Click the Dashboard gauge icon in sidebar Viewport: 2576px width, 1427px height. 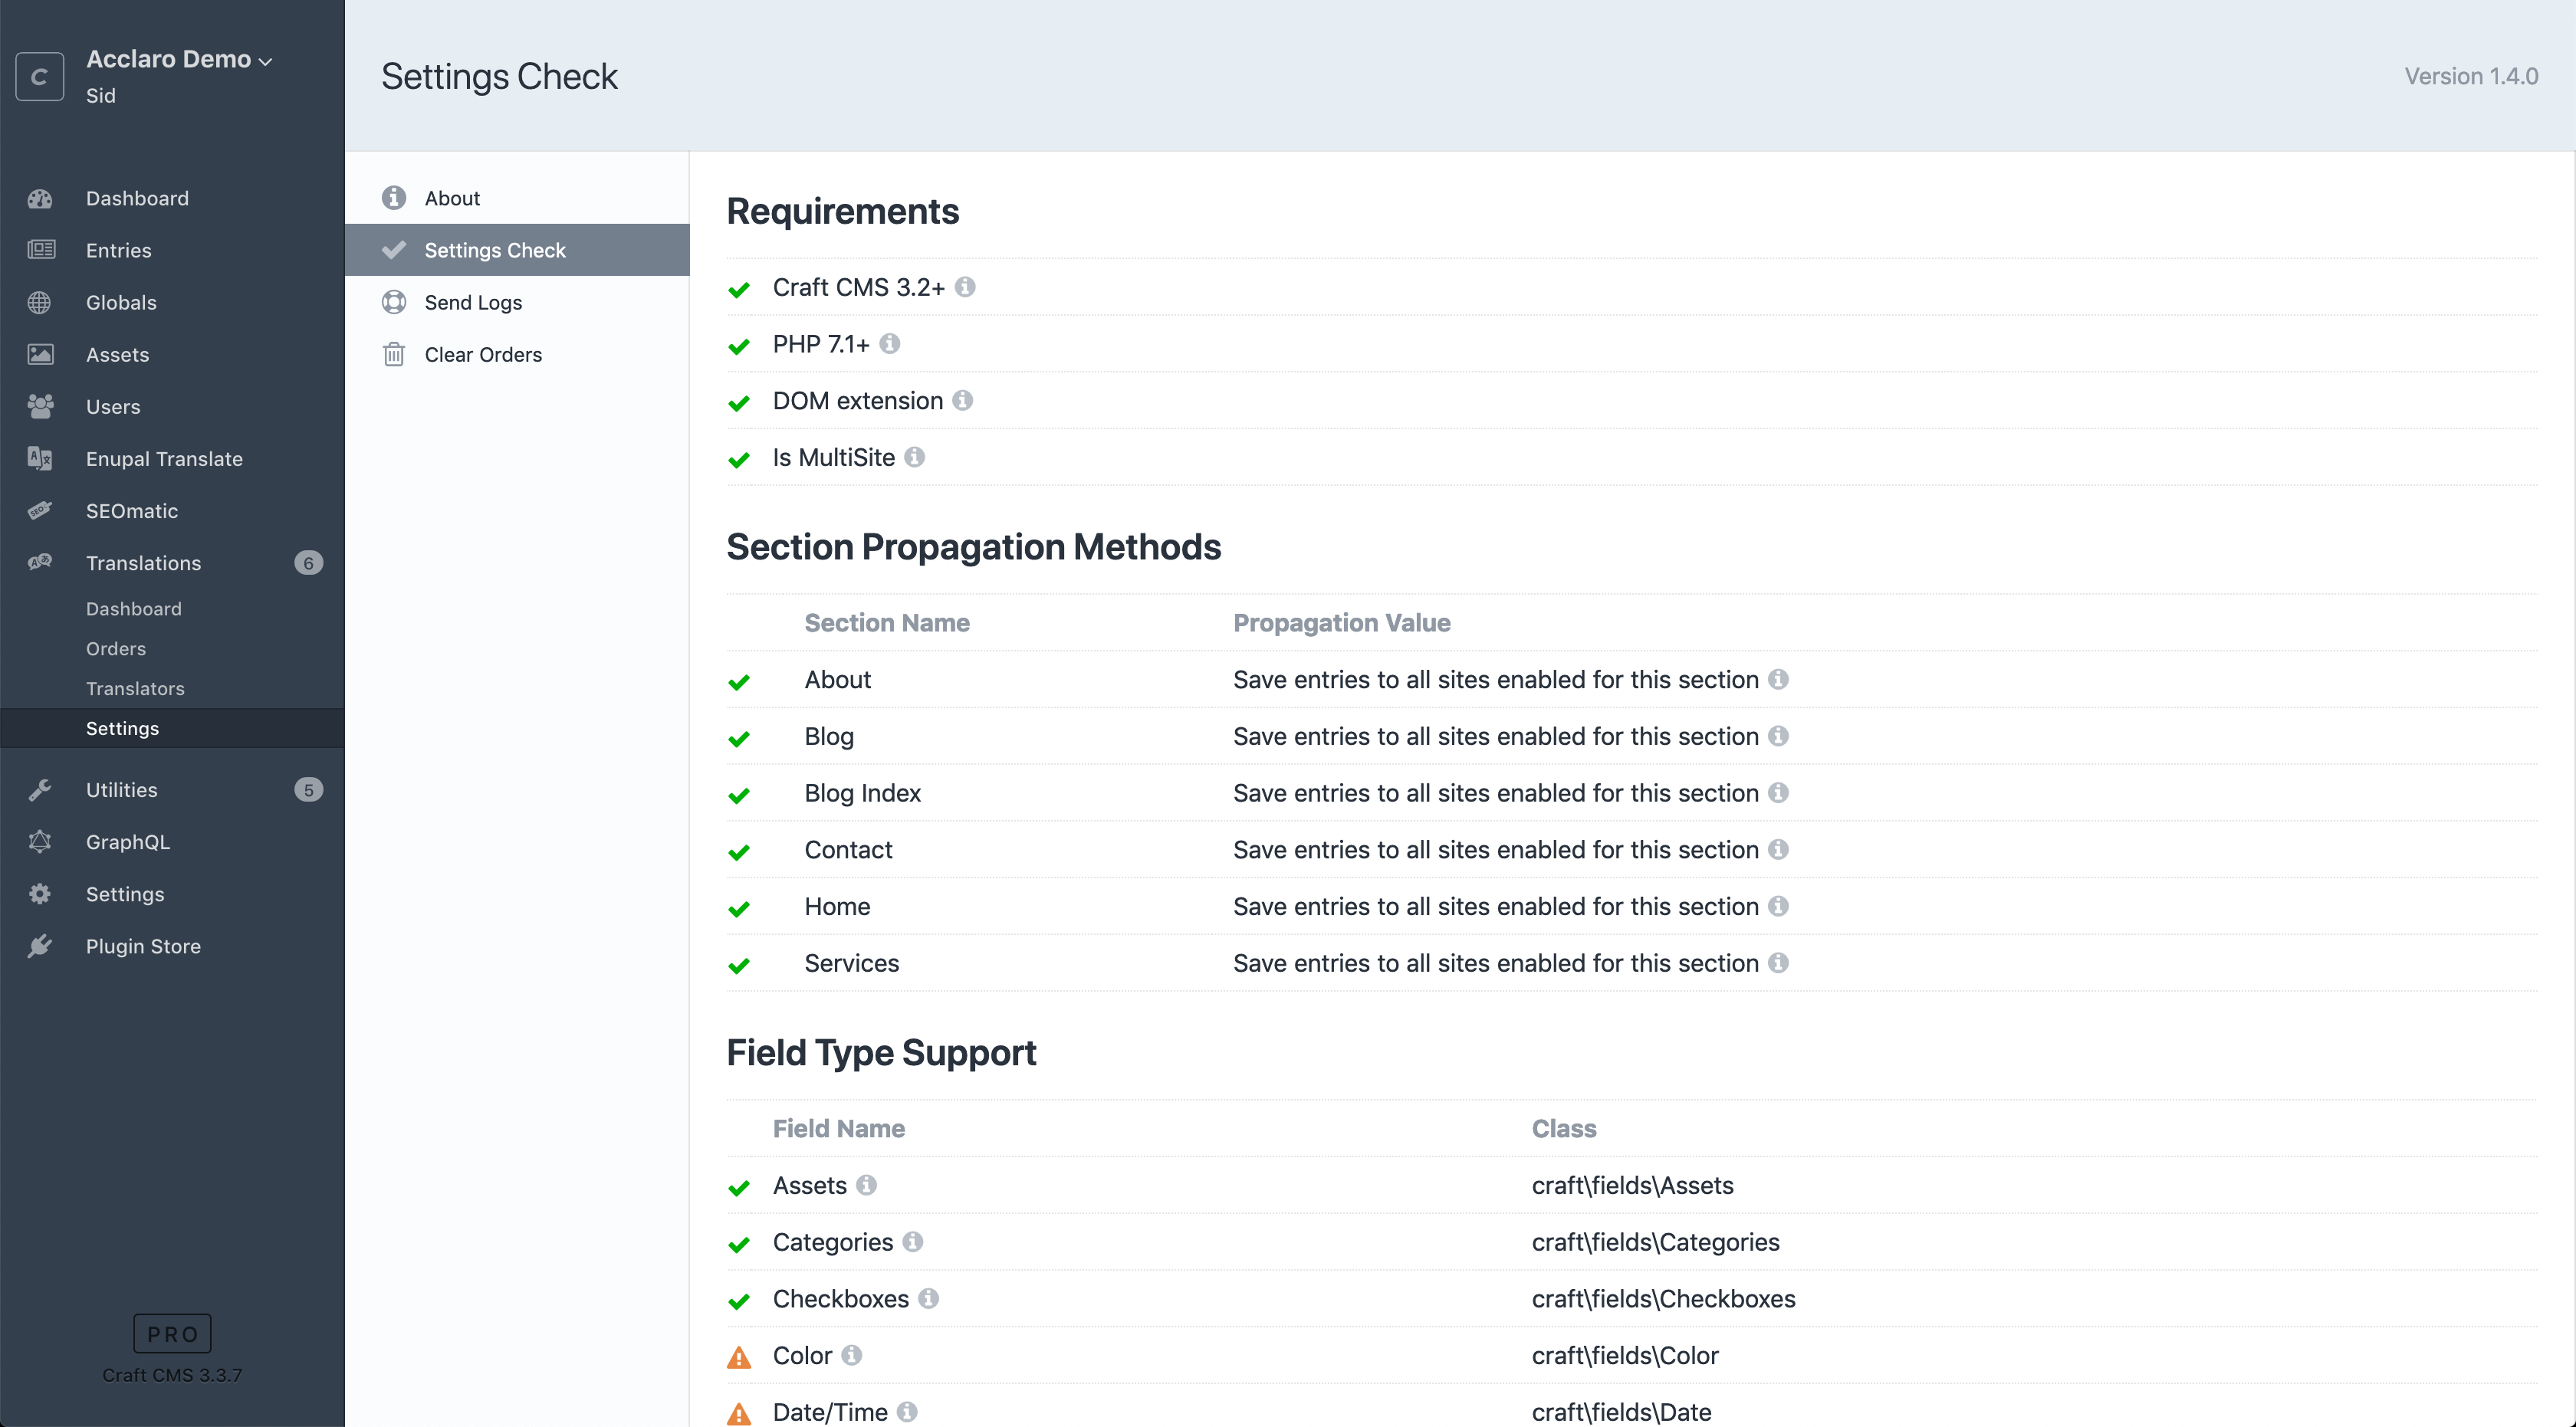(40, 198)
